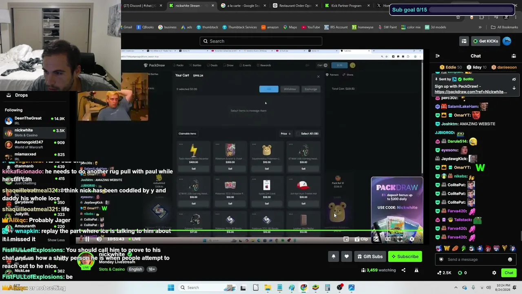Open picture-in-picture mini player

pos(346,239)
